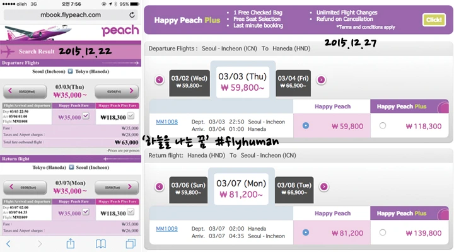Select Happy Peach ₩81,200 radio button

tap(306, 232)
